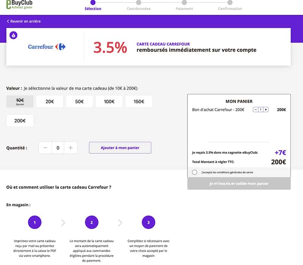This screenshot has width=303, height=265.
Task: Click the 'En magasin :' subheading
Action: click(x=18, y=205)
